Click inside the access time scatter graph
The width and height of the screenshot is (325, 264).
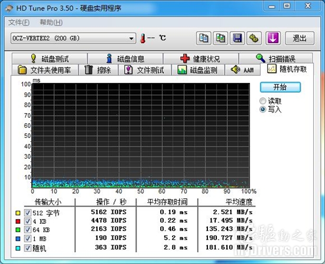click(141, 136)
